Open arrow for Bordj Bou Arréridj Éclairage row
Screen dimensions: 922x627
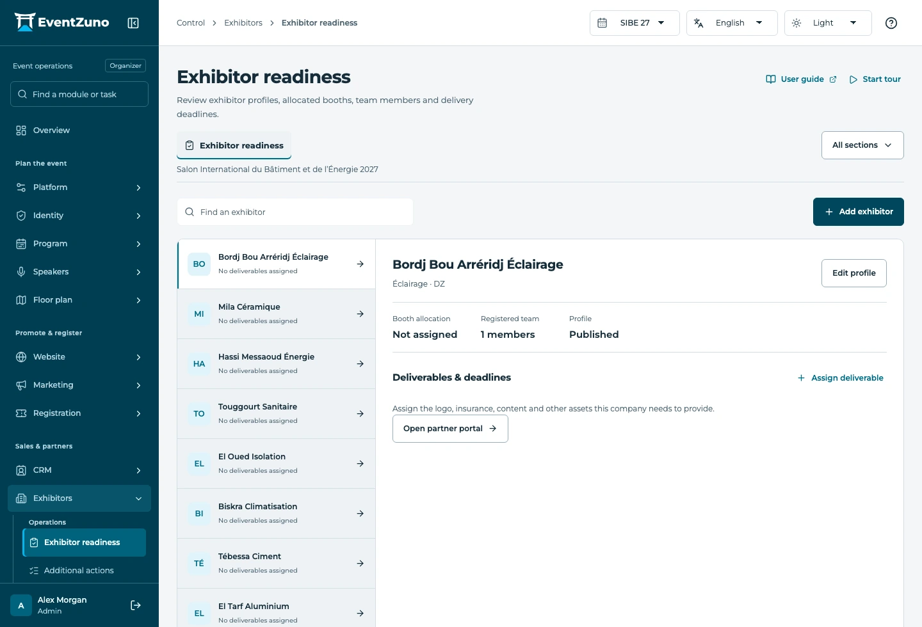pyautogui.click(x=360, y=264)
